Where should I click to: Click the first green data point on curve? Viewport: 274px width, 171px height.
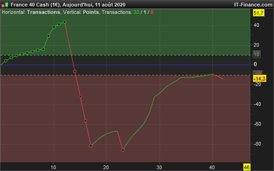[6, 61]
